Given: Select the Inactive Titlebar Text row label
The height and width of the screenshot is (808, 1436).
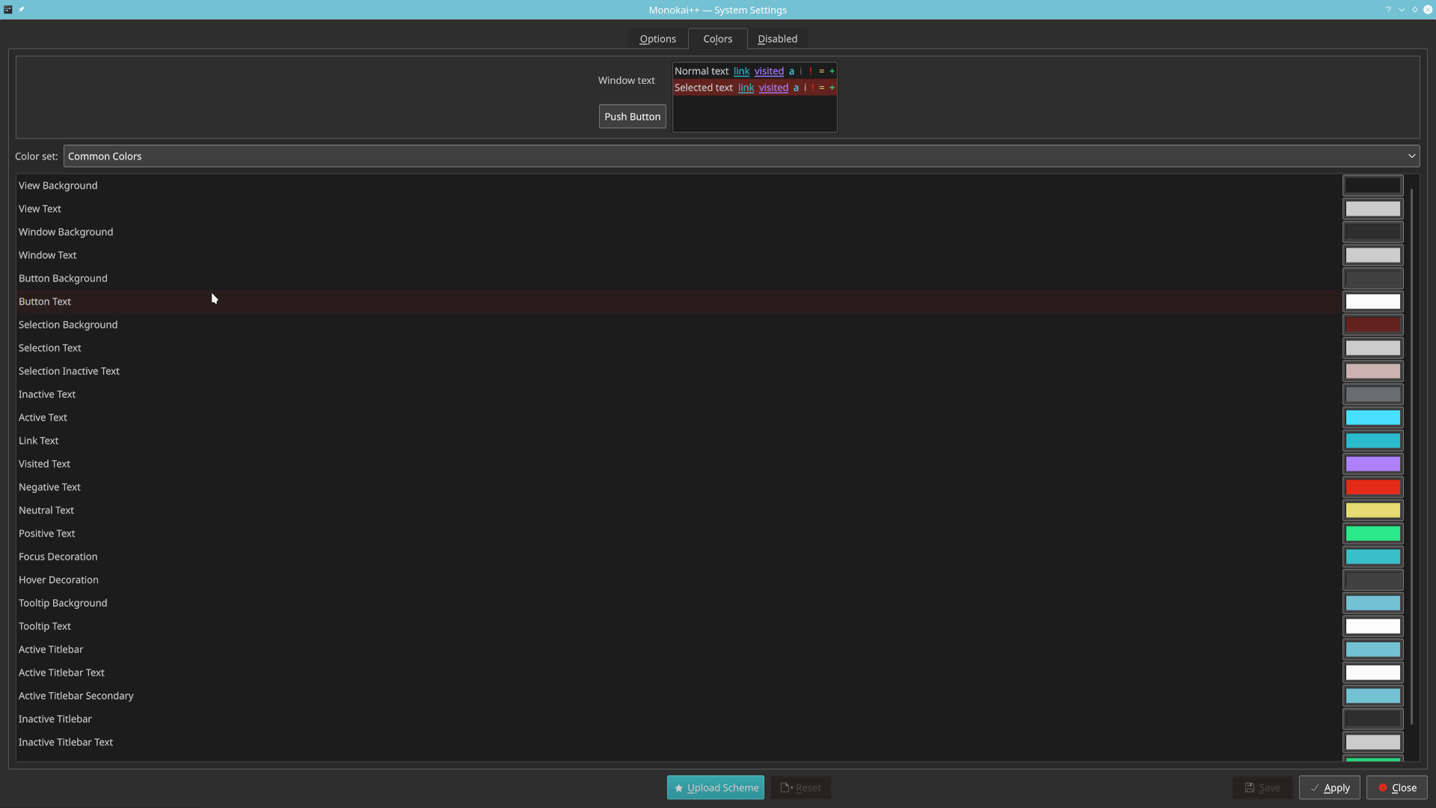Looking at the screenshot, I should pyautogui.click(x=66, y=742).
